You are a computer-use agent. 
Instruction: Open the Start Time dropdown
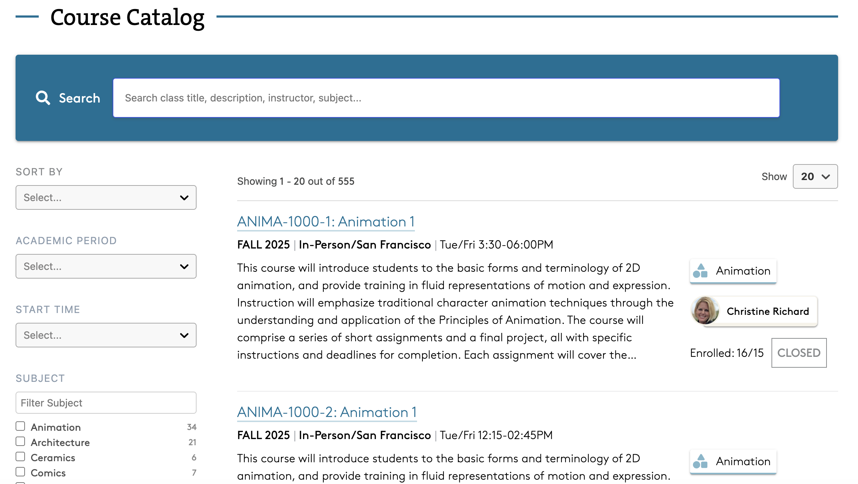click(106, 335)
